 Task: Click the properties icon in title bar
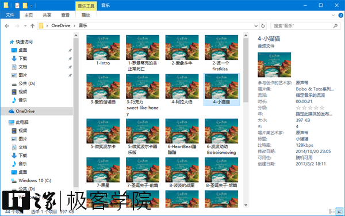click(x=17, y=5)
